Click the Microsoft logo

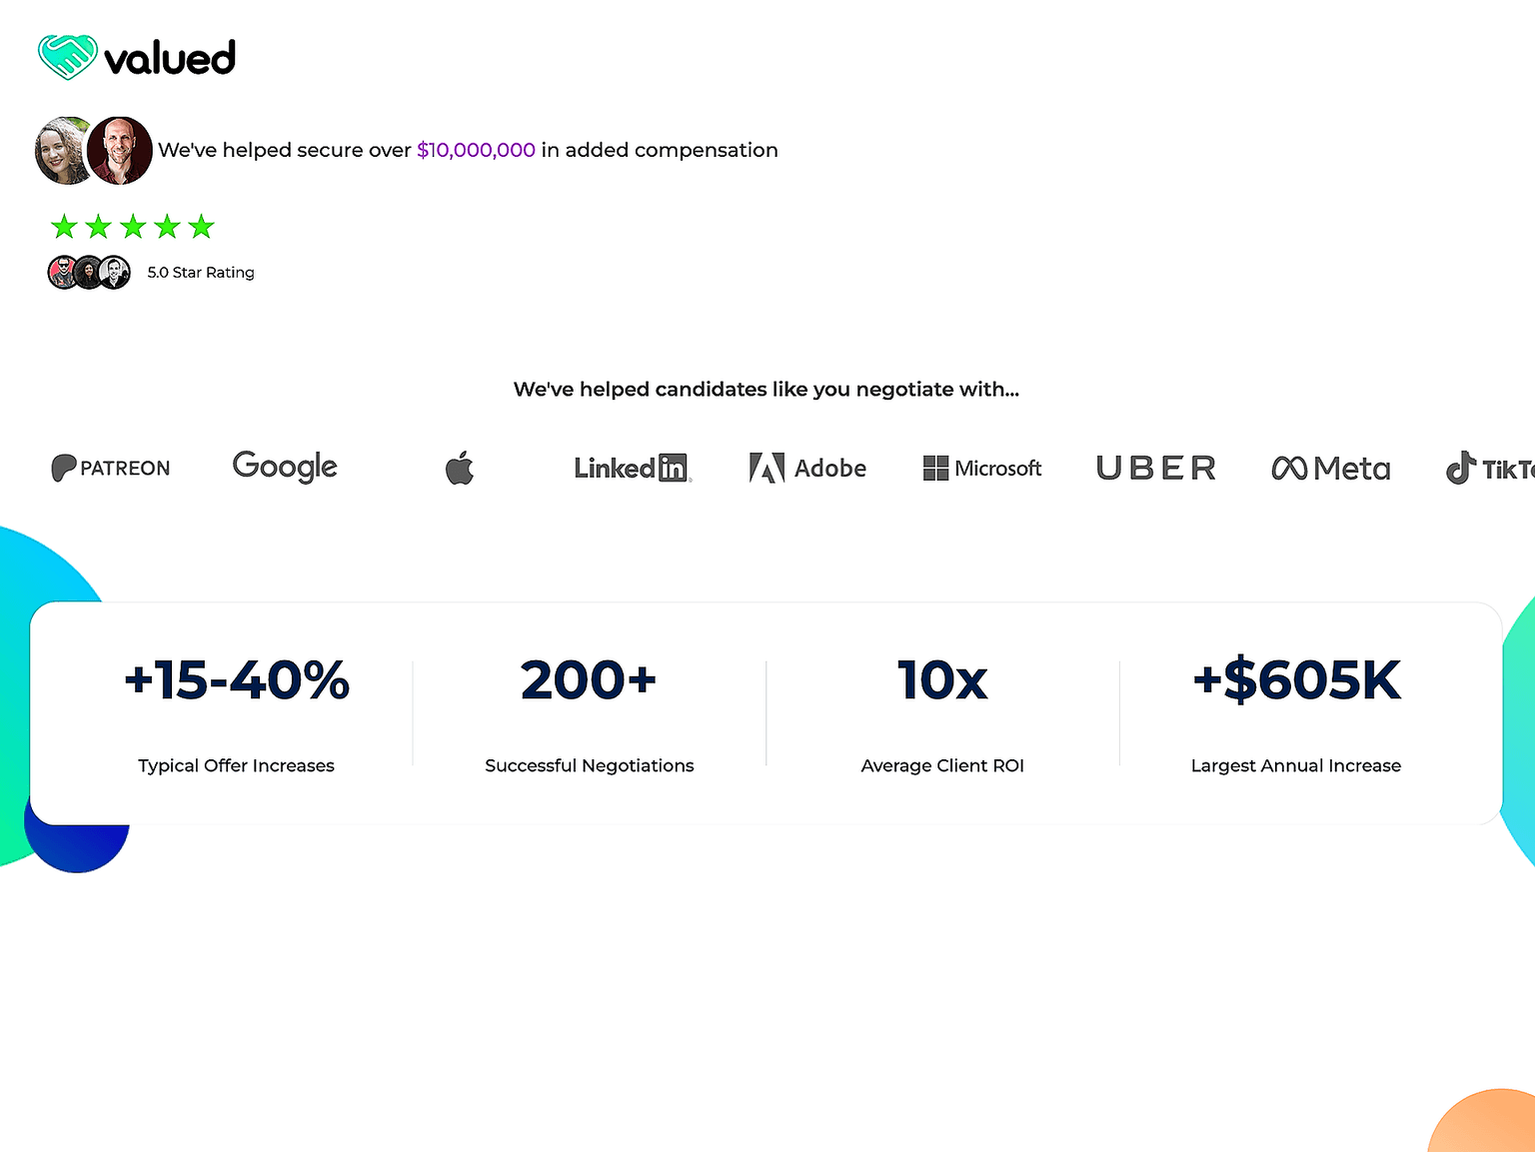[x=982, y=468]
